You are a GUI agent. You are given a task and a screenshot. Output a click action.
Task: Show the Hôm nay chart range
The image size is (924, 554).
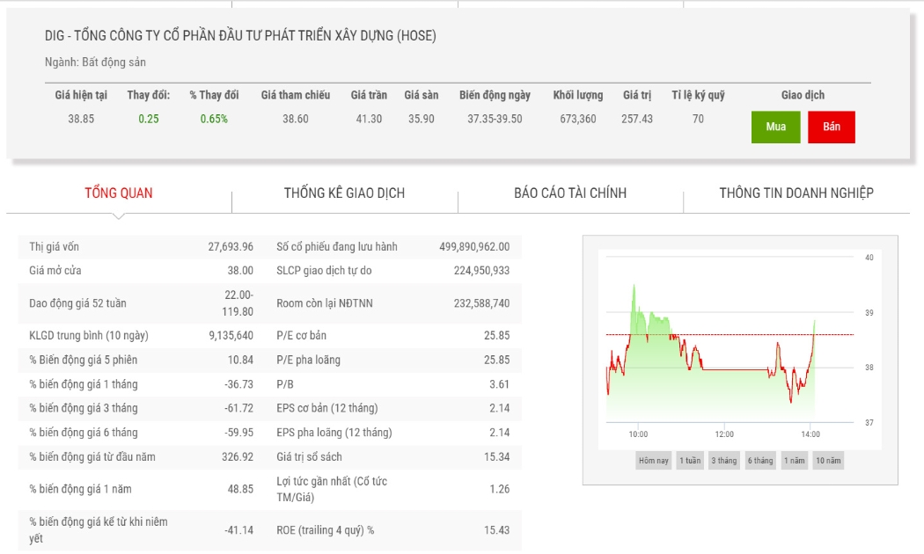pyautogui.click(x=654, y=461)
